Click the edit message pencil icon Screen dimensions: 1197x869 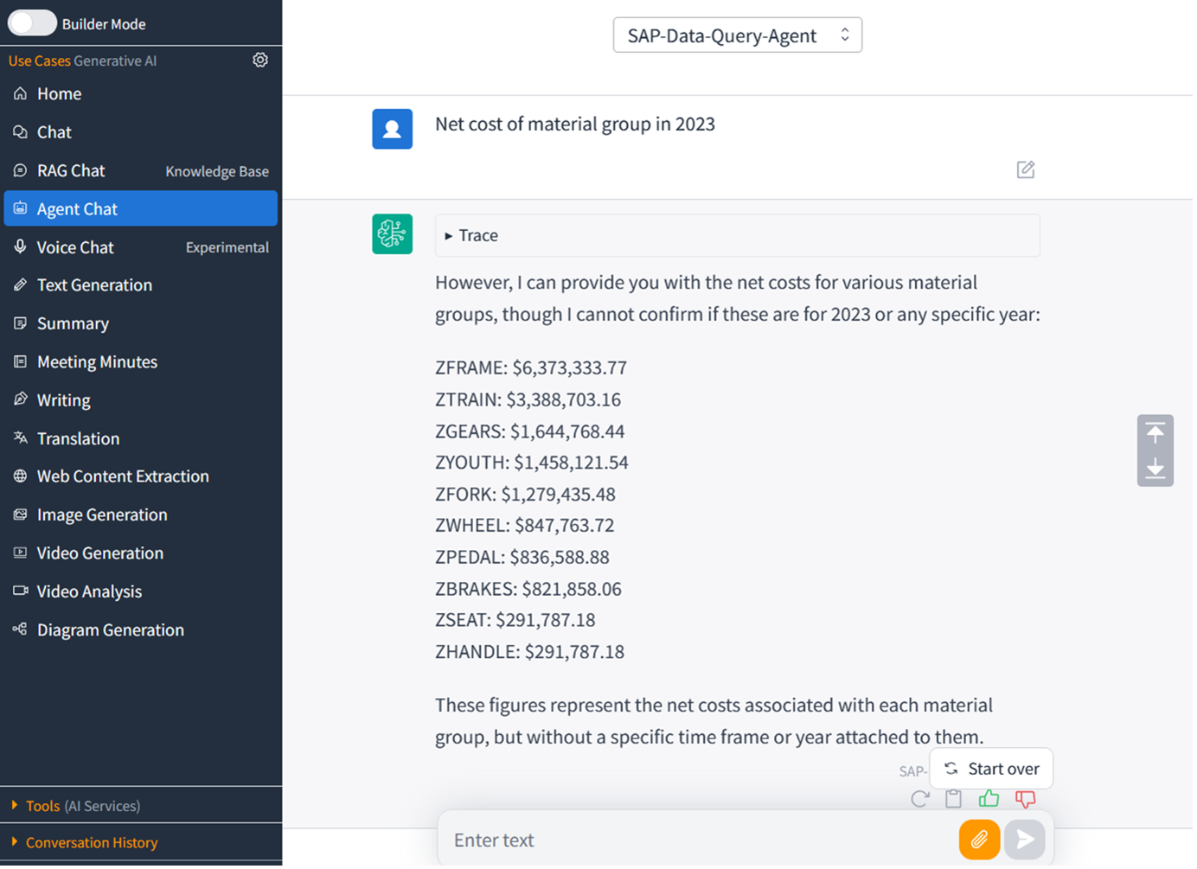(1026, 169)
